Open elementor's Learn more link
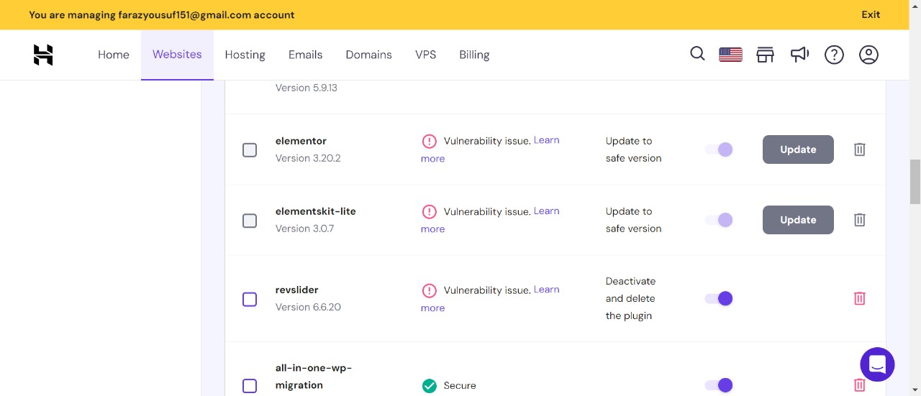The width and height of the screenshot is (921, 396). pos(546,140)
